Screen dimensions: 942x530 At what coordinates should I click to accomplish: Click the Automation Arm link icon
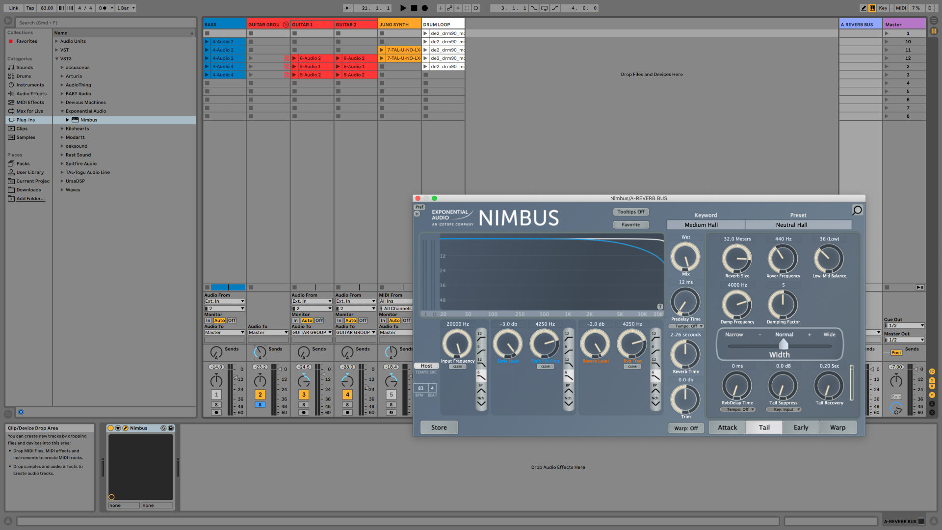(449, 8)
